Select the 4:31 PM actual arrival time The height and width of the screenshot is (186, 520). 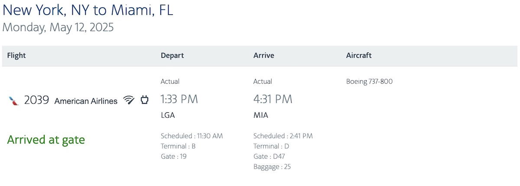(273, 99)
